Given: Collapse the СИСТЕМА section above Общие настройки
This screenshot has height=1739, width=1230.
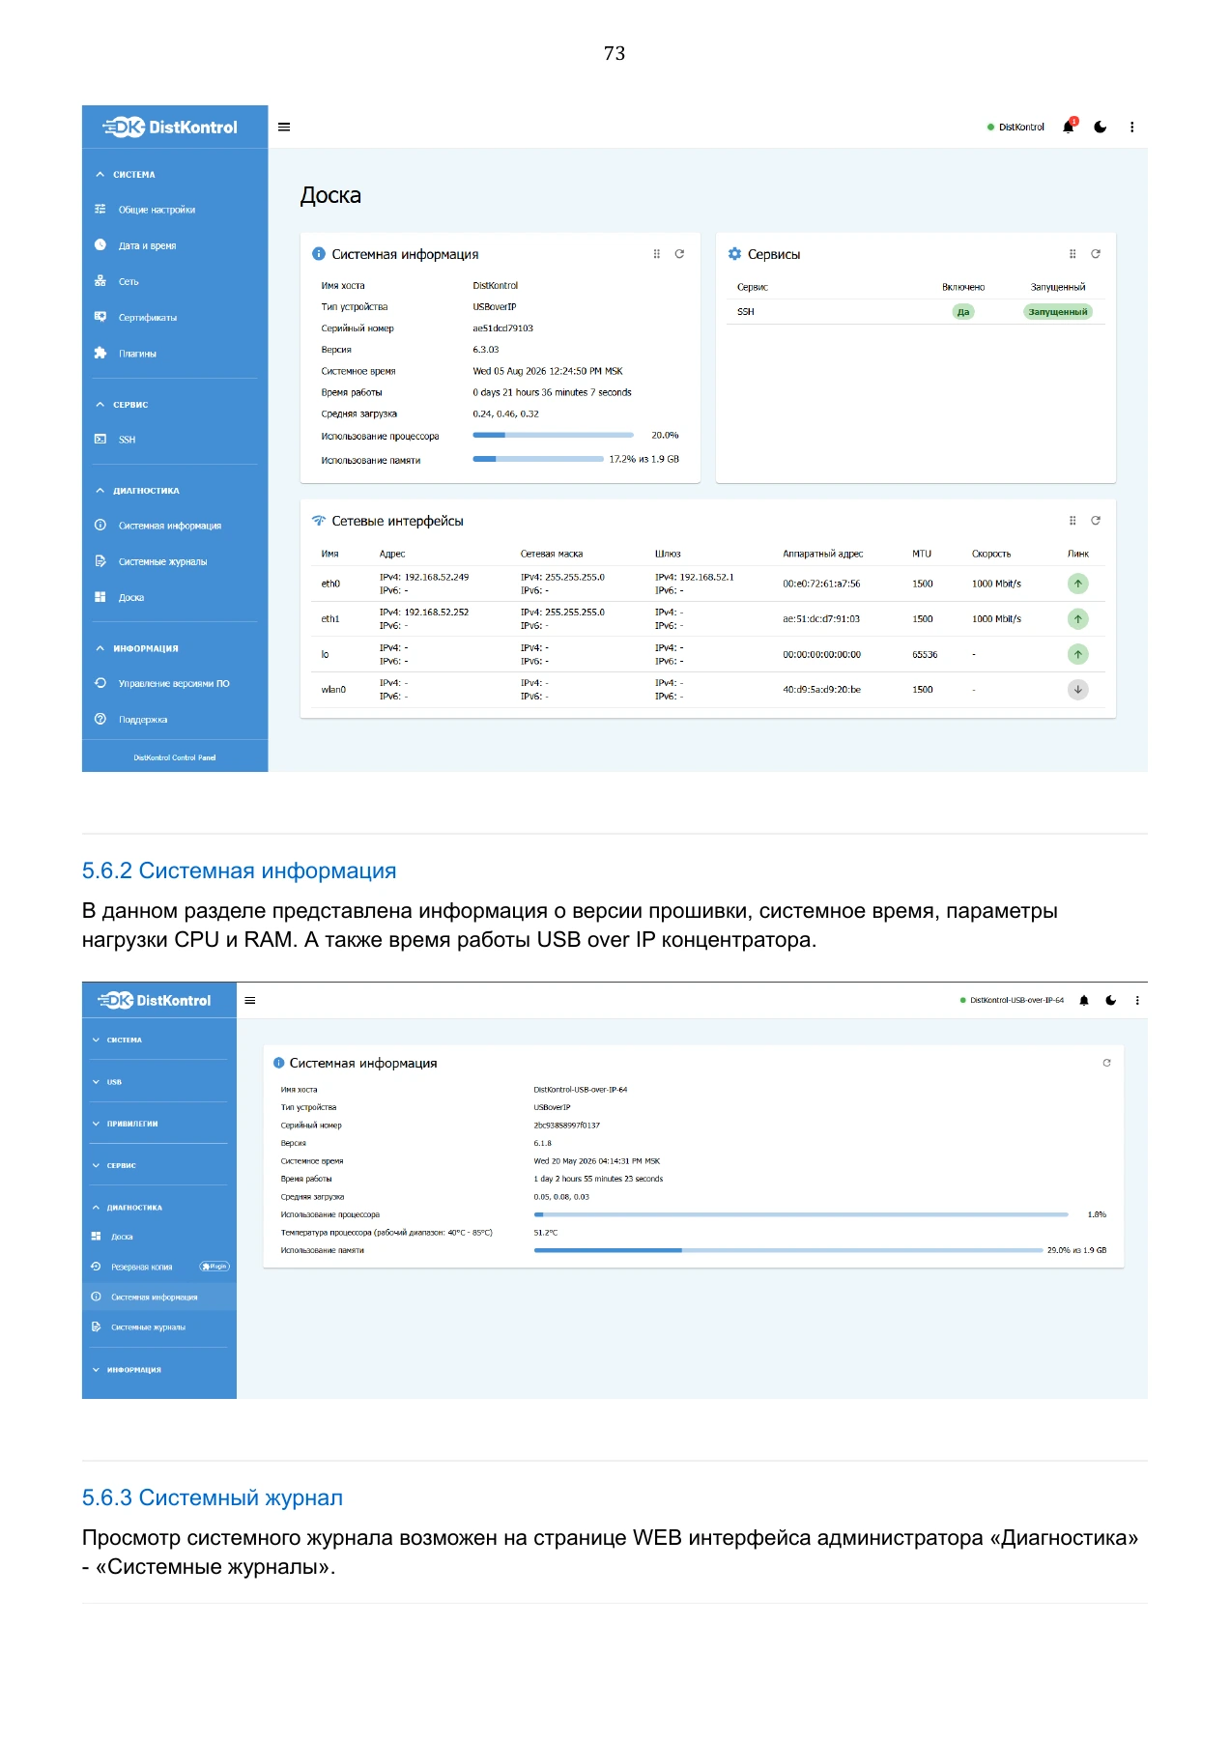Looking at the screenshot, I should [x=133, y=175].
